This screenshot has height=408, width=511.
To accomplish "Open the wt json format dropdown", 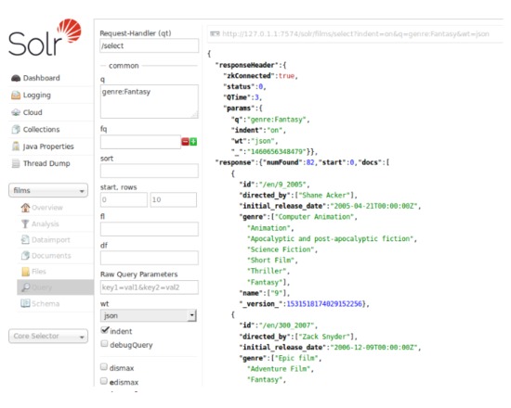I will tap(149, 315).
